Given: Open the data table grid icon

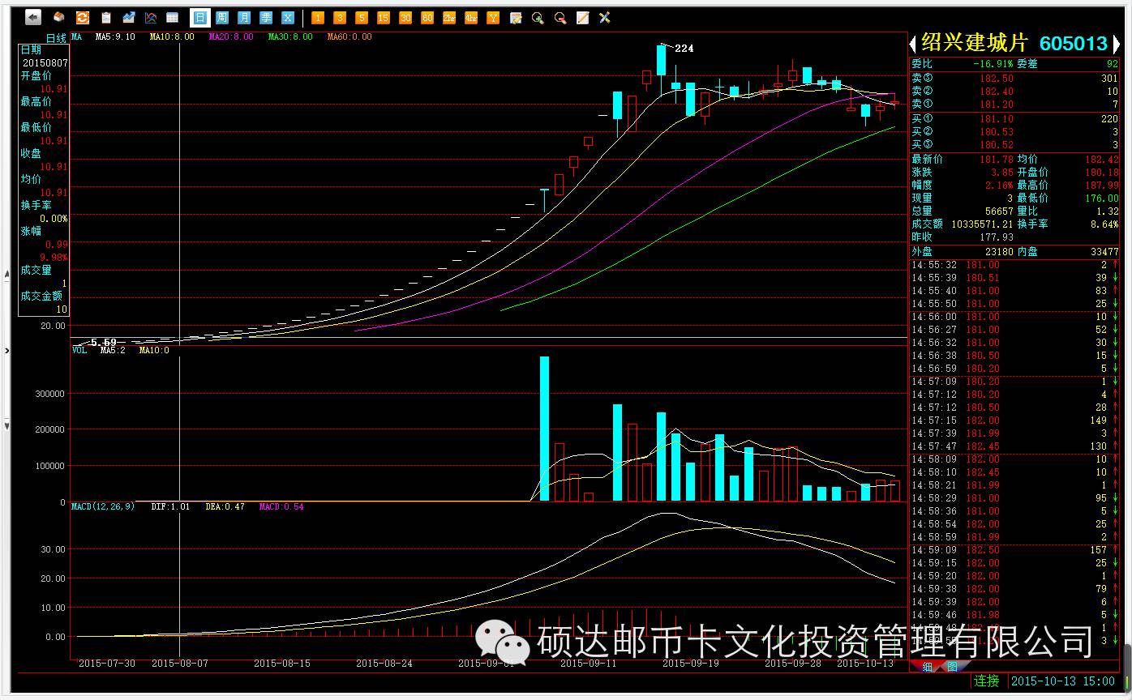Looking at the screenshot, I should [x=173, y=17].
